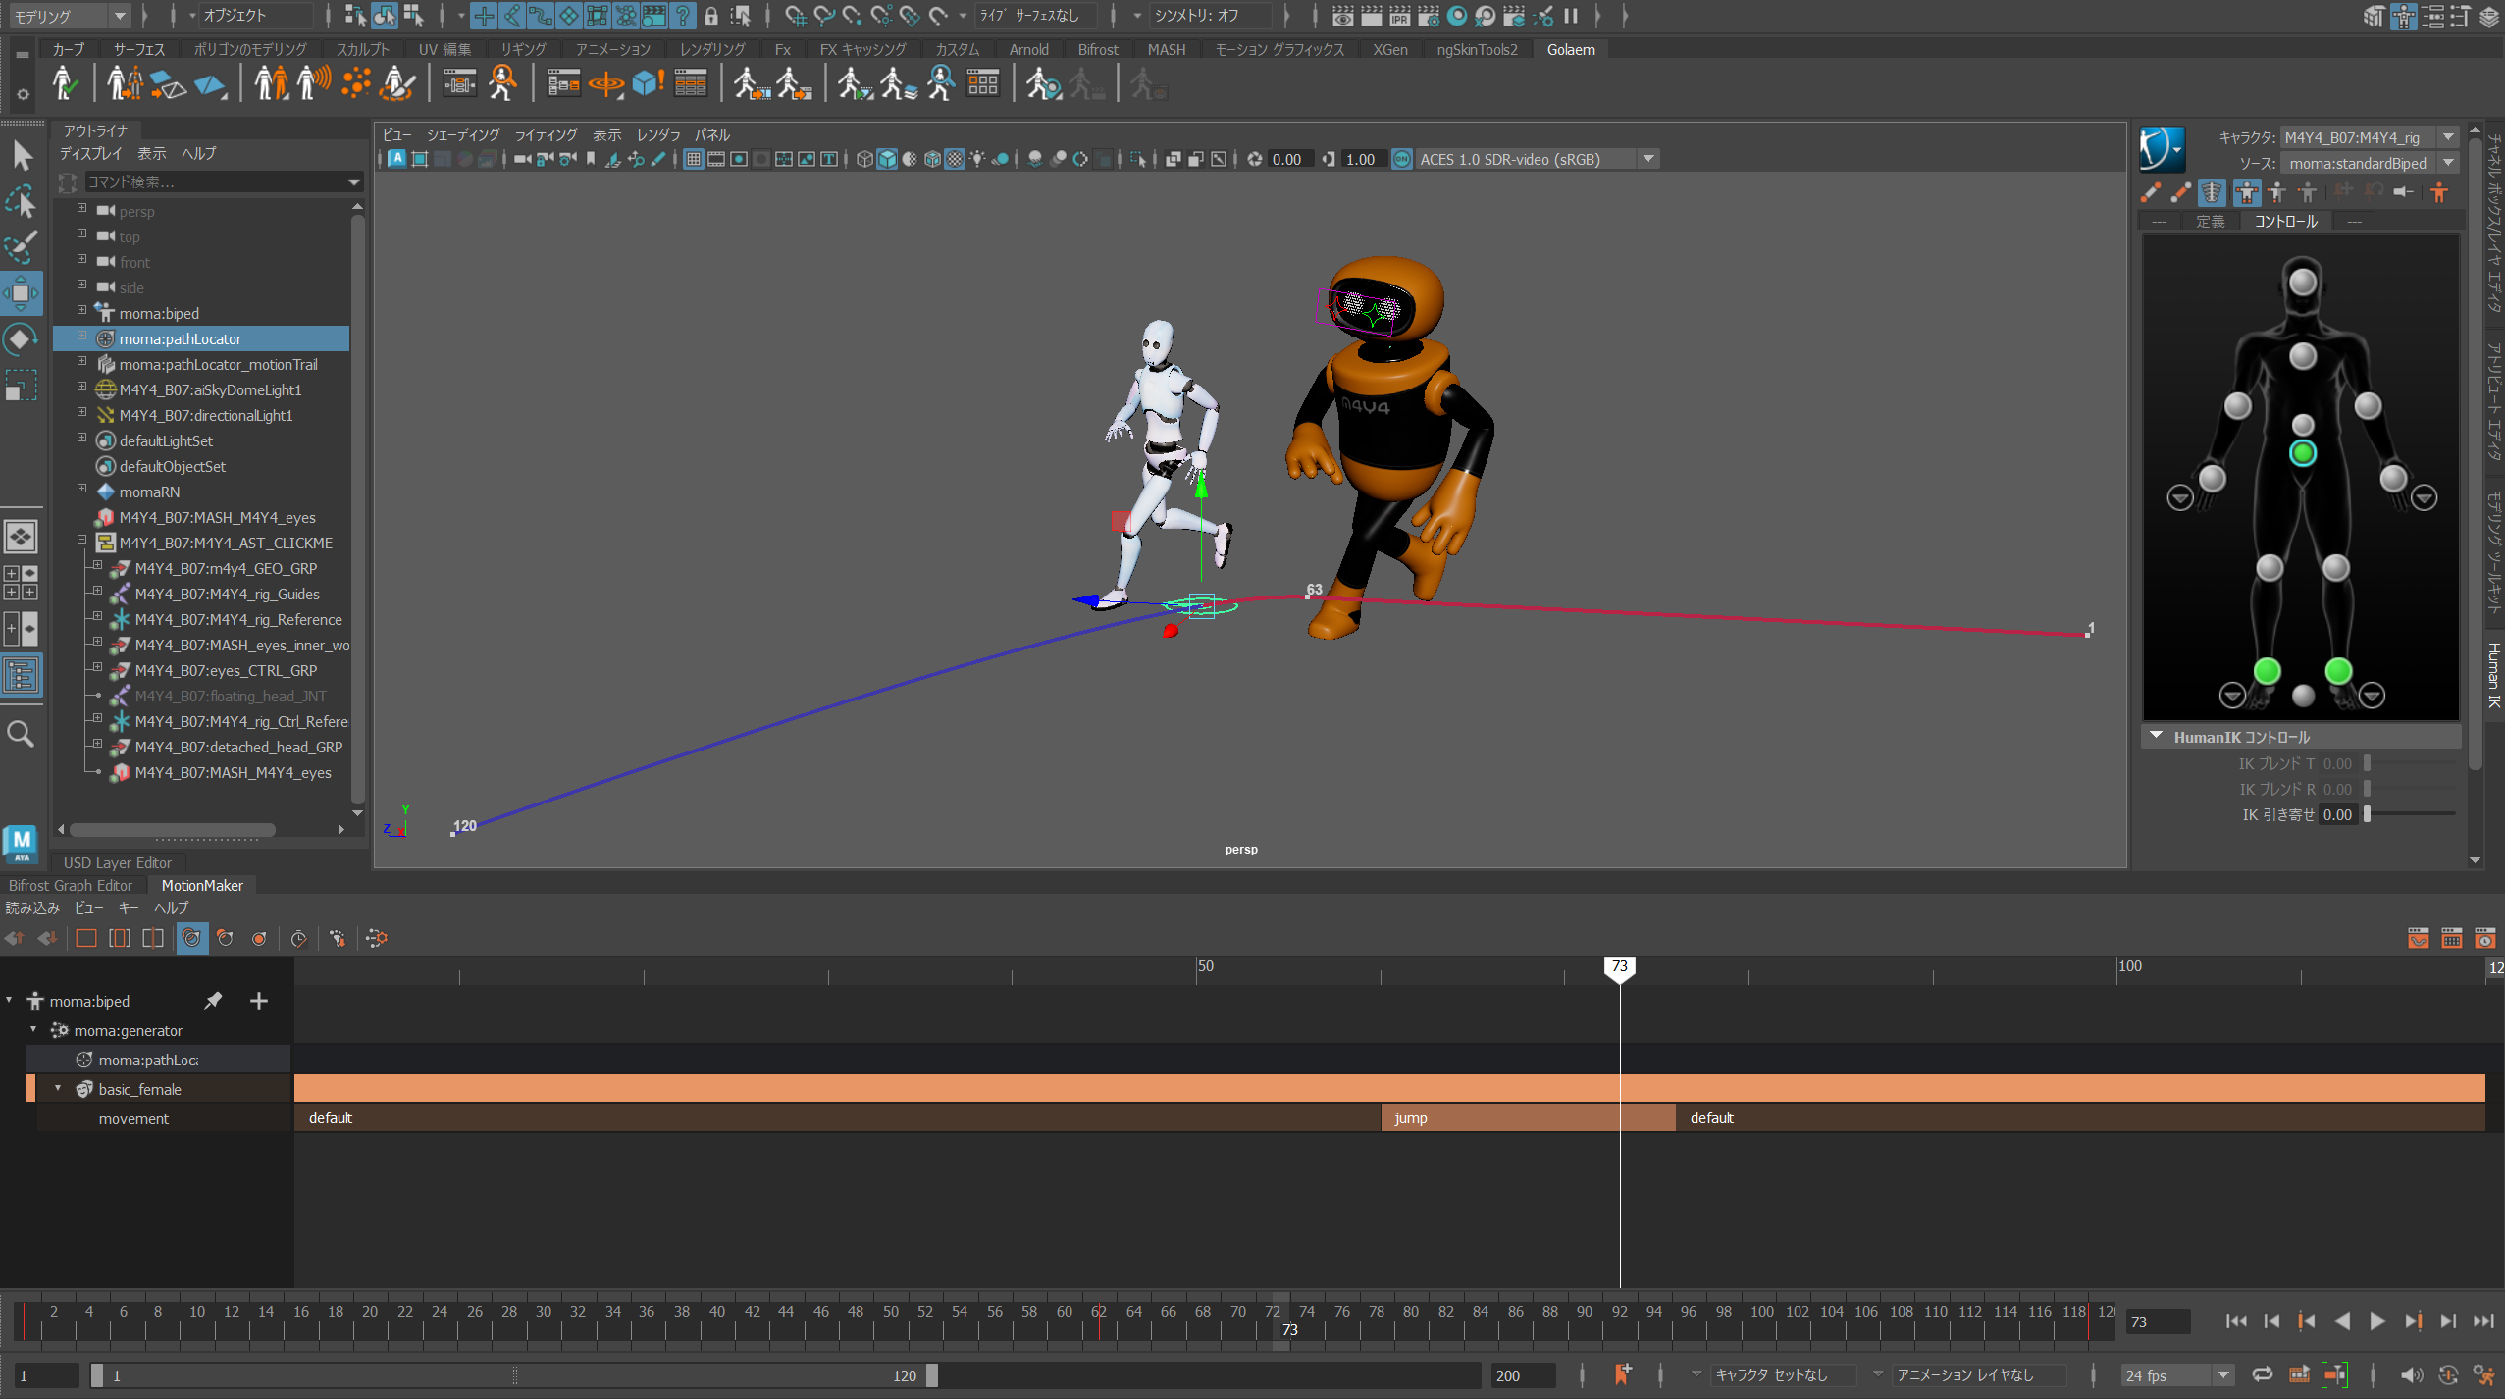The width and height of the screenshot is (2505, 1399).
Task: Select the Move tool in toolbox
Action: 21,293
